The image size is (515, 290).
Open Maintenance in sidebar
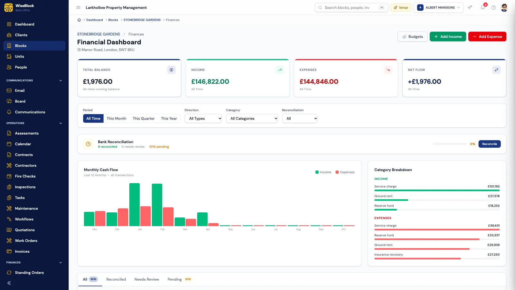click(x=34, y=208)
